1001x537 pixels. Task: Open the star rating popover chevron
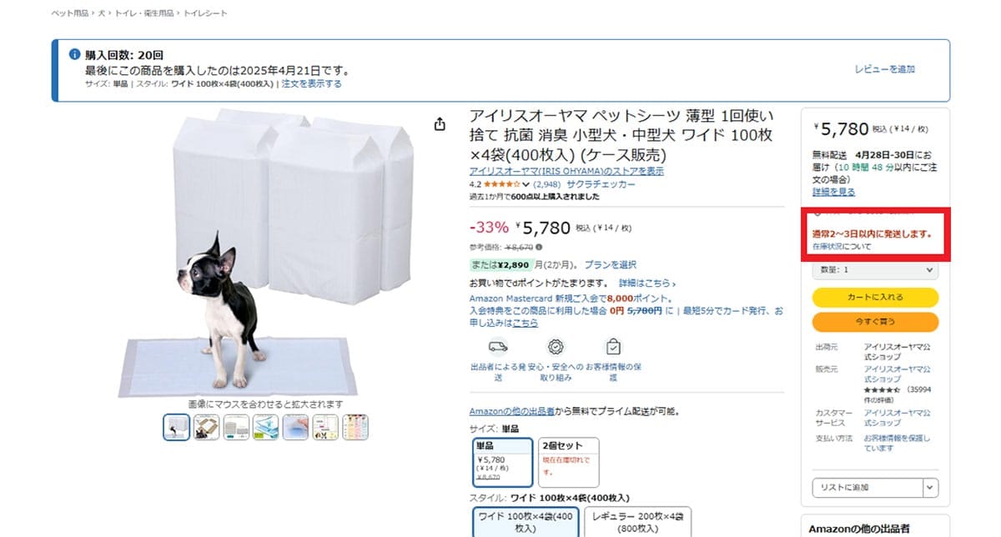click(526, 184)
